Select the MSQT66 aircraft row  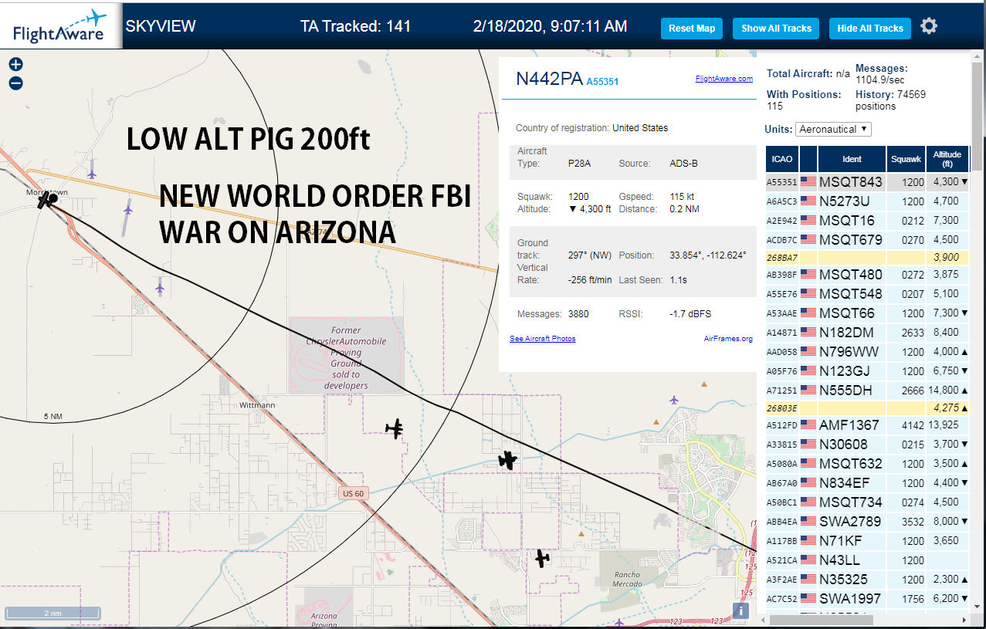[867, 313]
